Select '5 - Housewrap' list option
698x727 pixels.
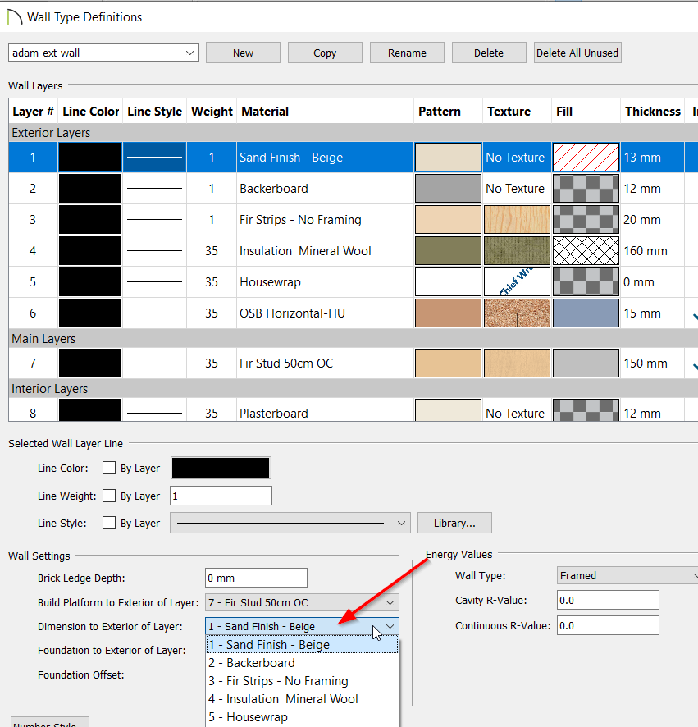(302, 717)
